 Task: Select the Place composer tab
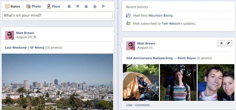pos(53,6)
